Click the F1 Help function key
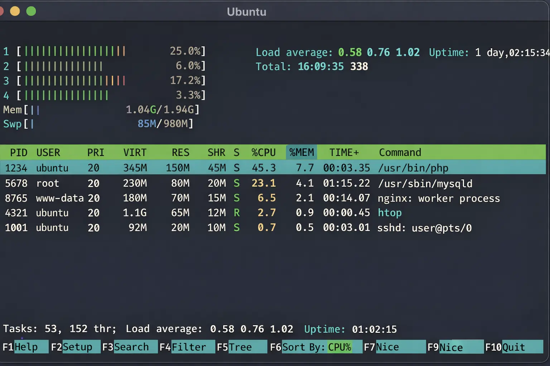This screenshot has height=366, width=550. pyautogui.click(x=25, y=347)
